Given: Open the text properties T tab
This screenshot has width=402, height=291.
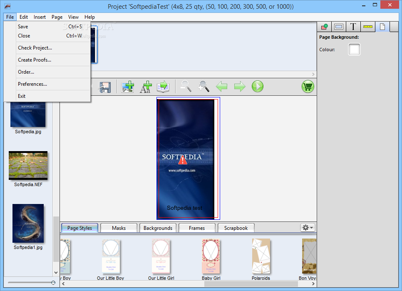Looking at the screenshot, I should [x=353, y=27].
